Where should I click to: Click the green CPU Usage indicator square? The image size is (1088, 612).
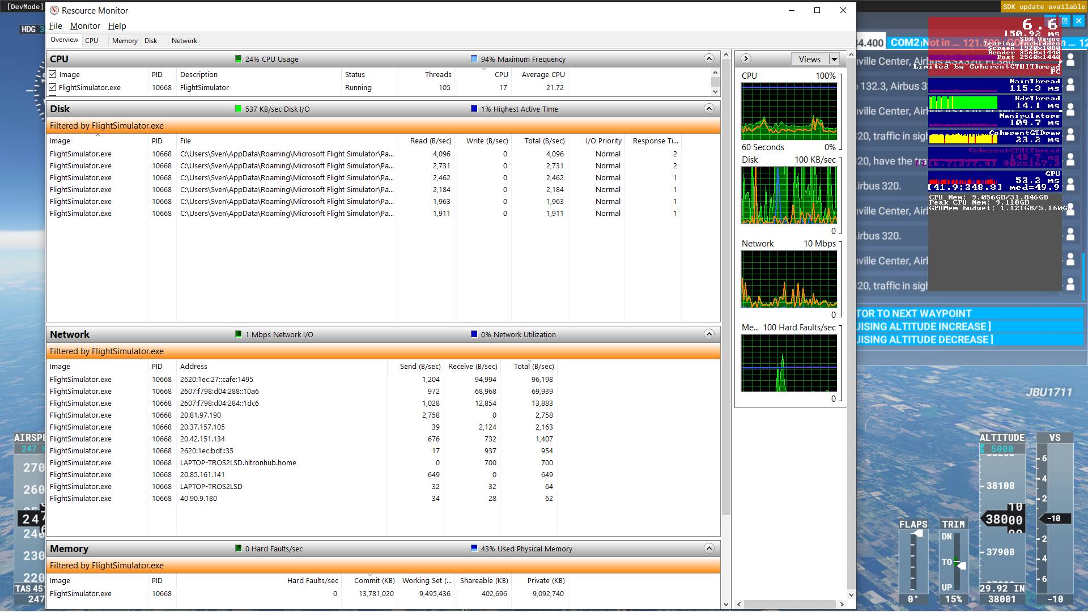pyautogui.click(x=239, y=59)
